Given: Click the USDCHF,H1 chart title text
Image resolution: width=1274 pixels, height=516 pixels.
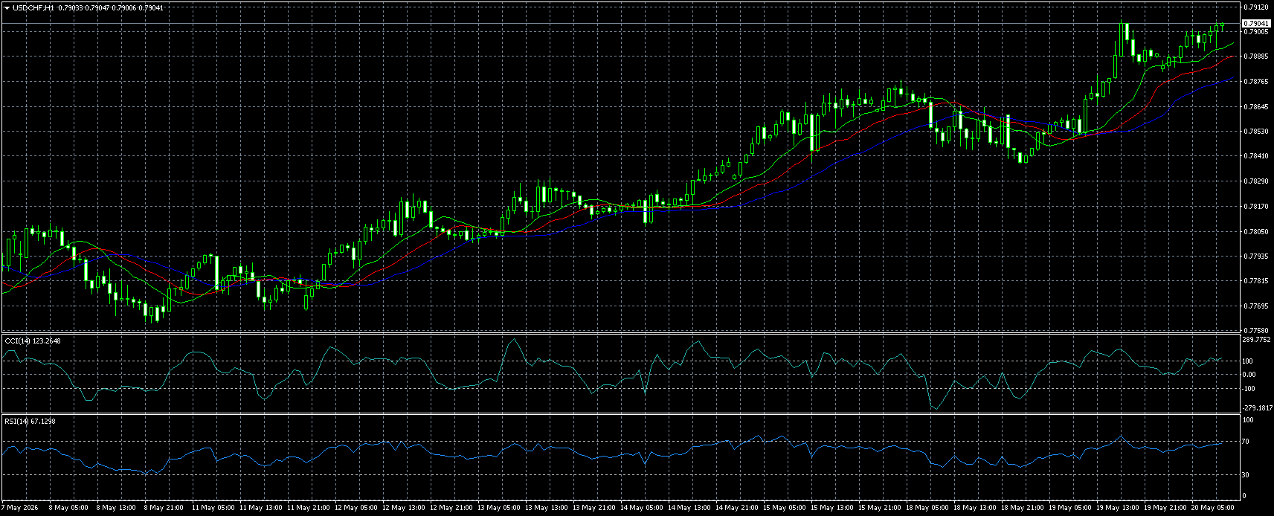Looking at the screenshot, I should pyautogui.click(x=33, y=7).
